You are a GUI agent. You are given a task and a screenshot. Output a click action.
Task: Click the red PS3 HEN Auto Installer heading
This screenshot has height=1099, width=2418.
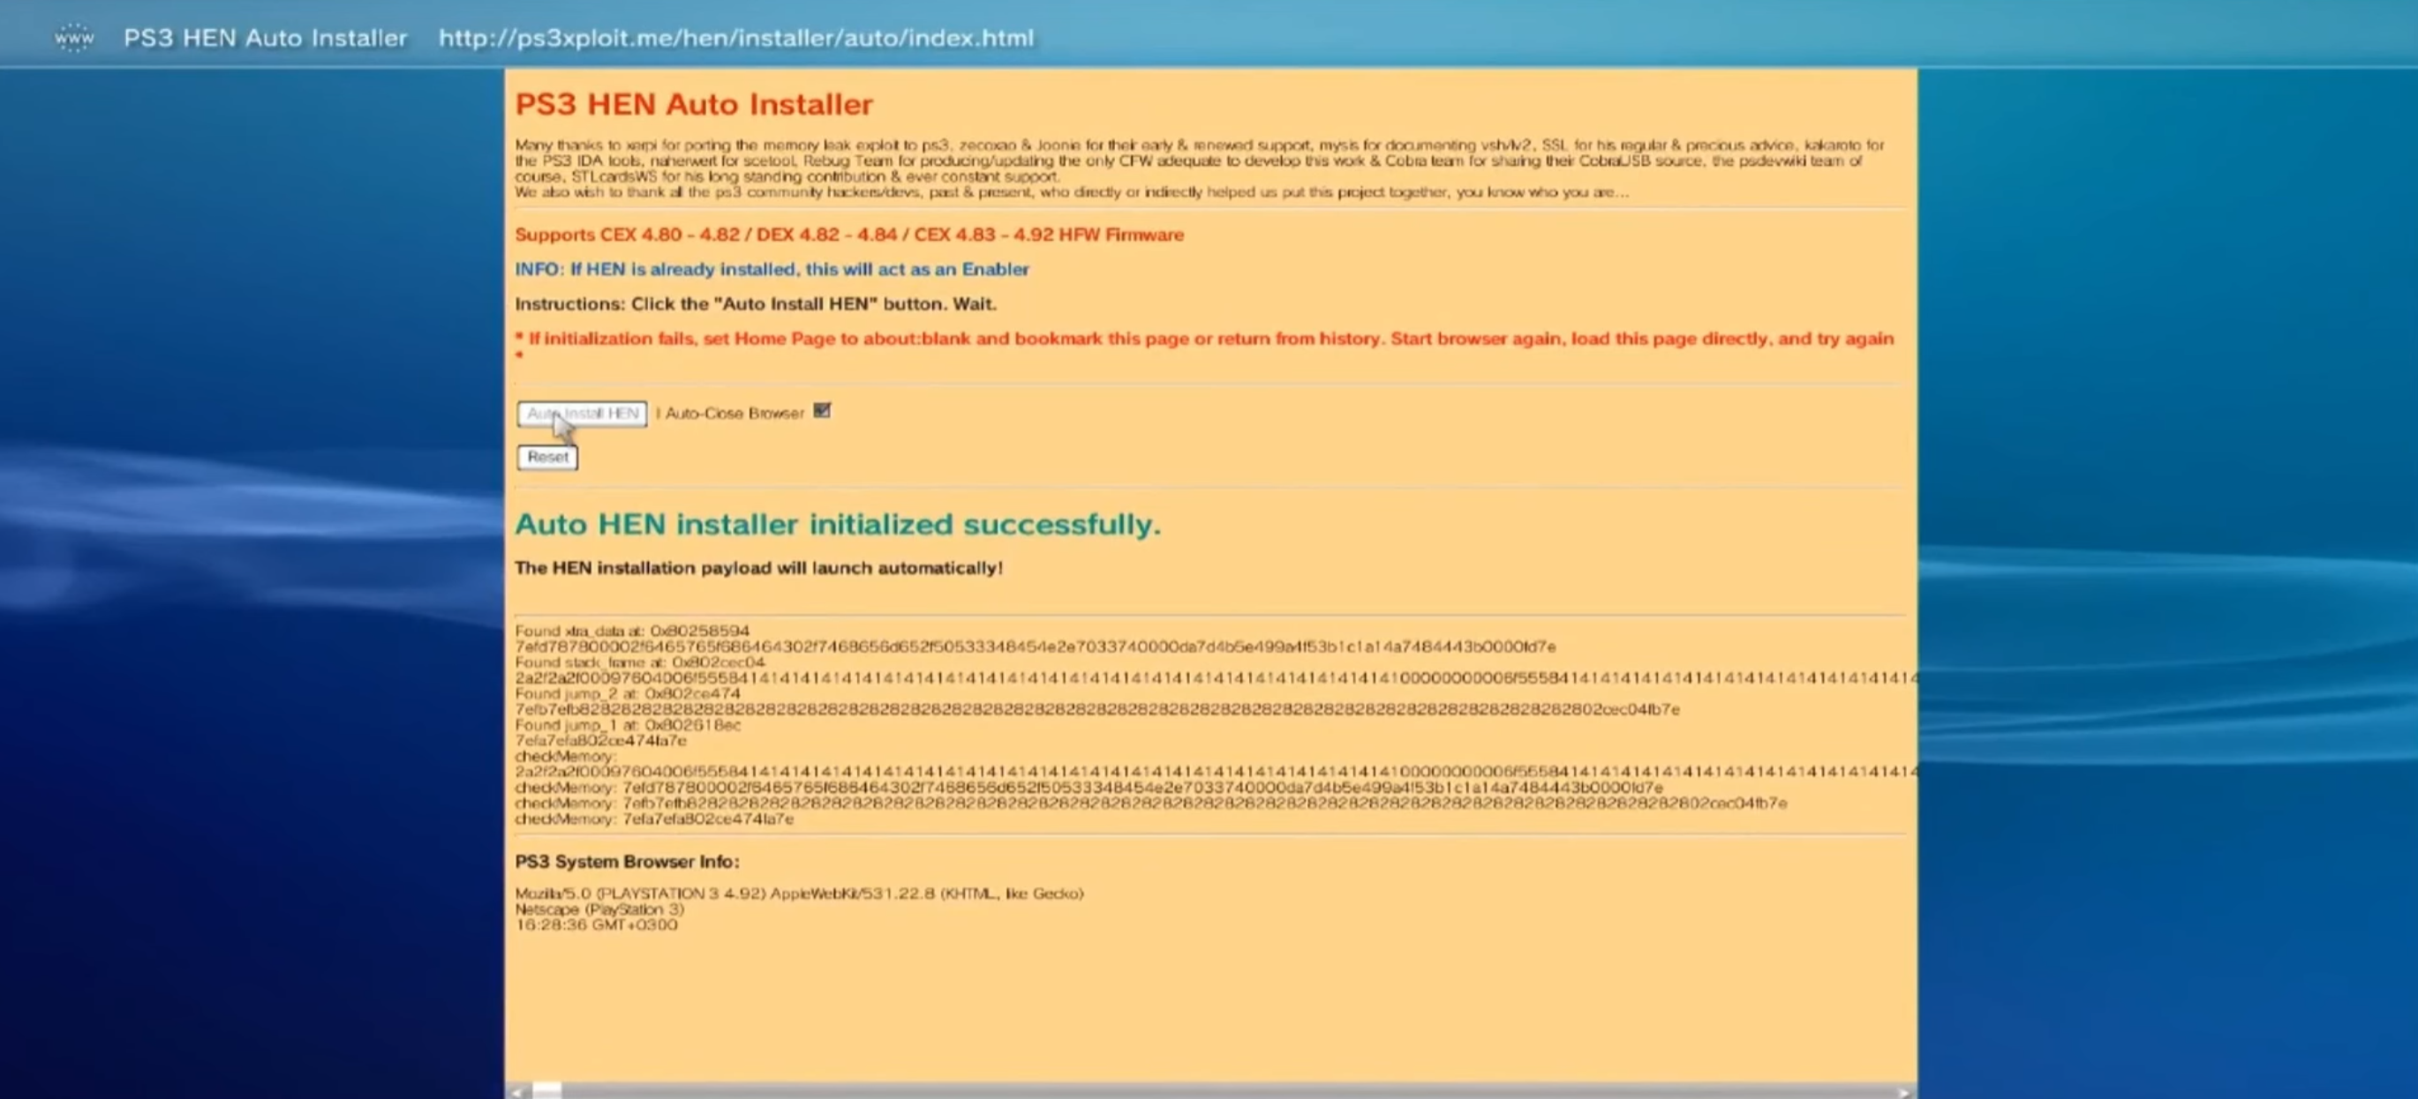click(693, 104)
